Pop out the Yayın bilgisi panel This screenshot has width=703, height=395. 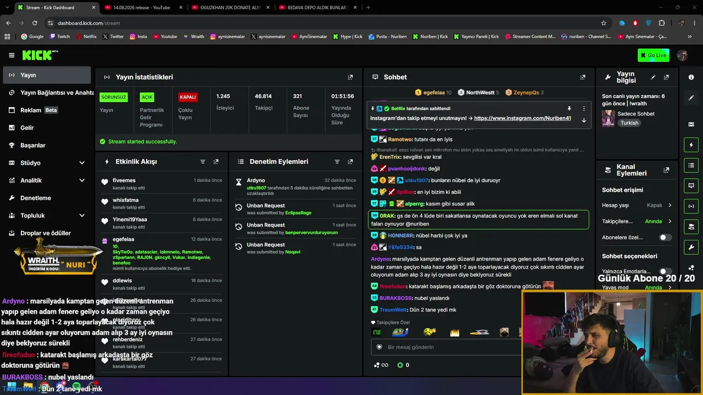click(666, 77)
